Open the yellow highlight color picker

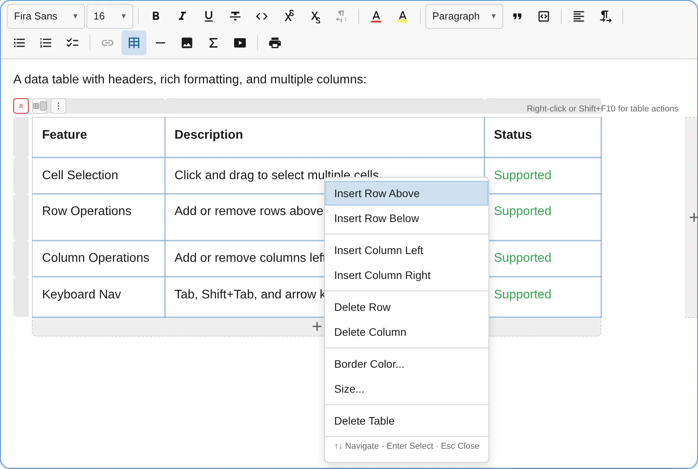point(403,16)
